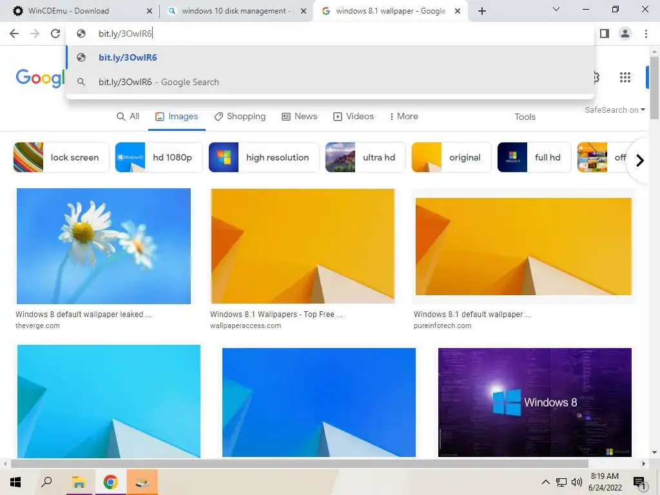Close the windows 8.1 wallpaper tab
Image resolution: width=660 pixels, height=495 pixels.
tap(458, 12)
